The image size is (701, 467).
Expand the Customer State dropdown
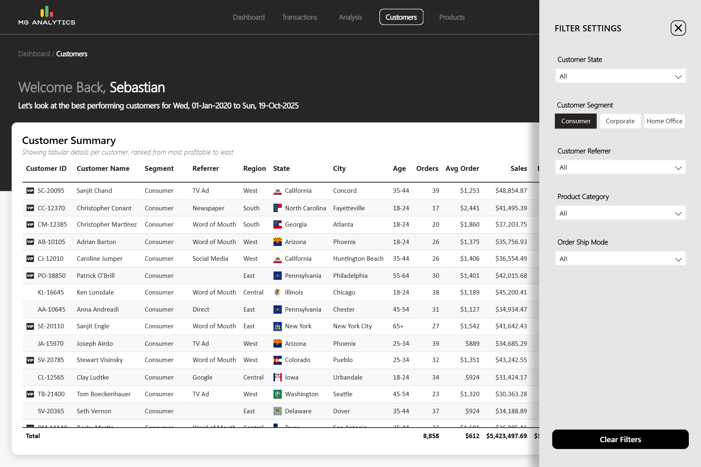click(620, 76)
